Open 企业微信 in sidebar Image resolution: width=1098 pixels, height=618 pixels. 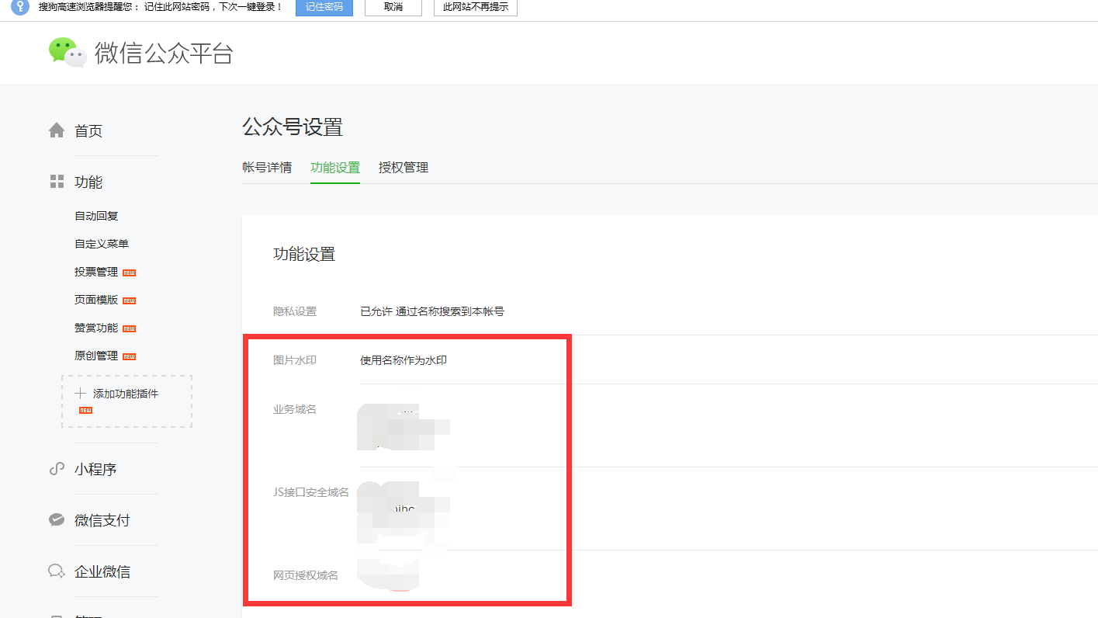(102, 571)
